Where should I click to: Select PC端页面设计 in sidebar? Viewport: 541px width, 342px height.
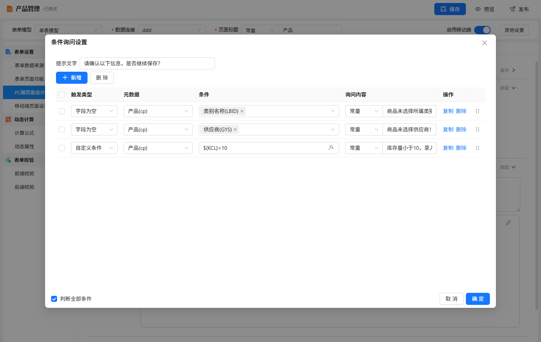tap(24, 92)
